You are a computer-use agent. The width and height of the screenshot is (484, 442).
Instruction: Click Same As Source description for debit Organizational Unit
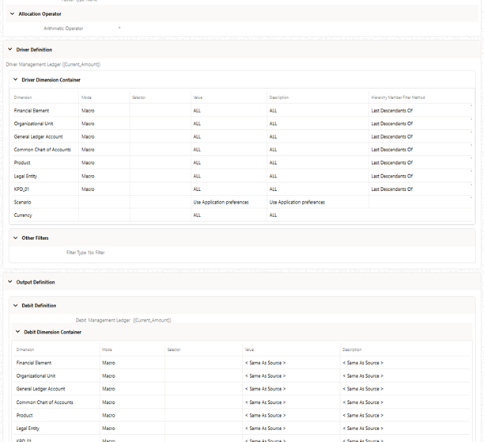click(x=363, y=375)
